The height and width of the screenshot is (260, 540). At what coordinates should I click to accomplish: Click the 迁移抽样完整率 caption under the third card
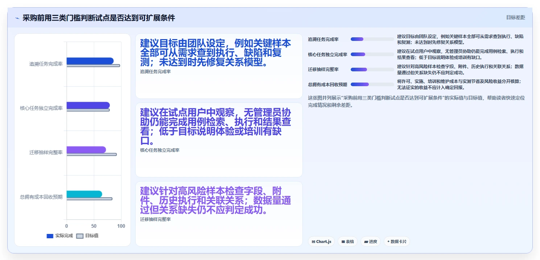tap(155, 219)
